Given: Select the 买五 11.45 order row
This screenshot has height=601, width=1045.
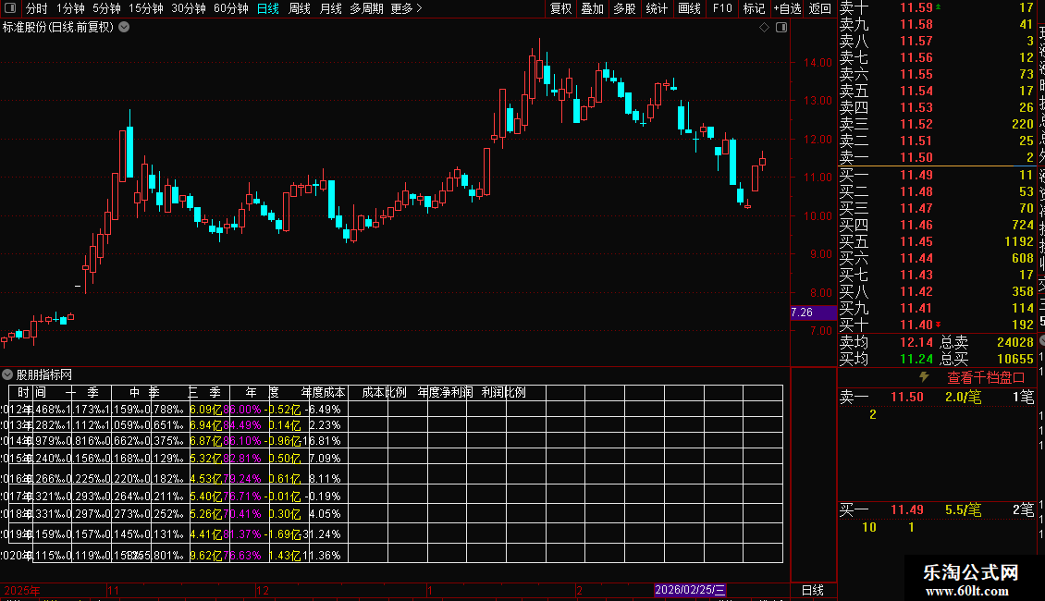Looking at the screenshot, I should coord(937,241).
